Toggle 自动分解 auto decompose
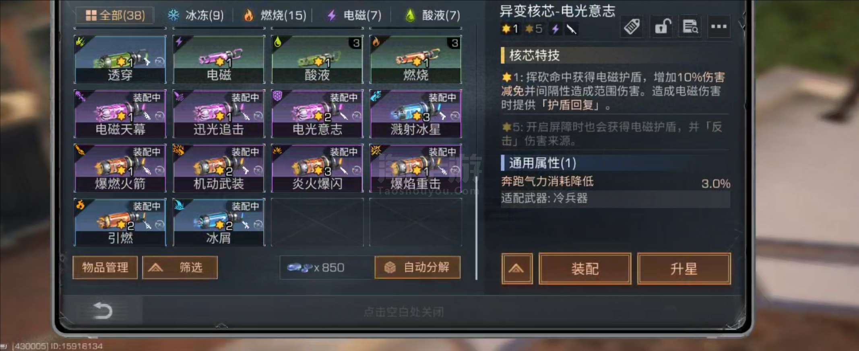This screenshot has height=351, width=859. click(x=417, y=267)
